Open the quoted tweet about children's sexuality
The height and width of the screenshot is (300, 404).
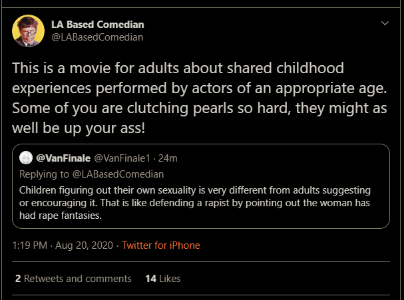pos(201,186)
